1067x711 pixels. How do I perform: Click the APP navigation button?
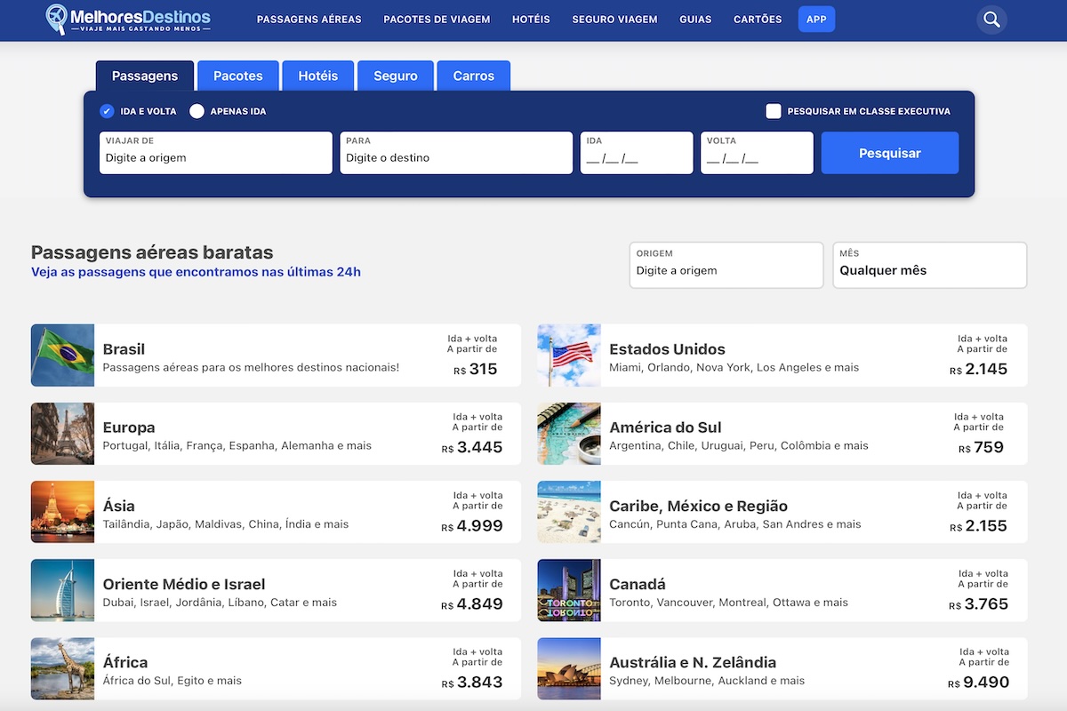click(816, 19)
